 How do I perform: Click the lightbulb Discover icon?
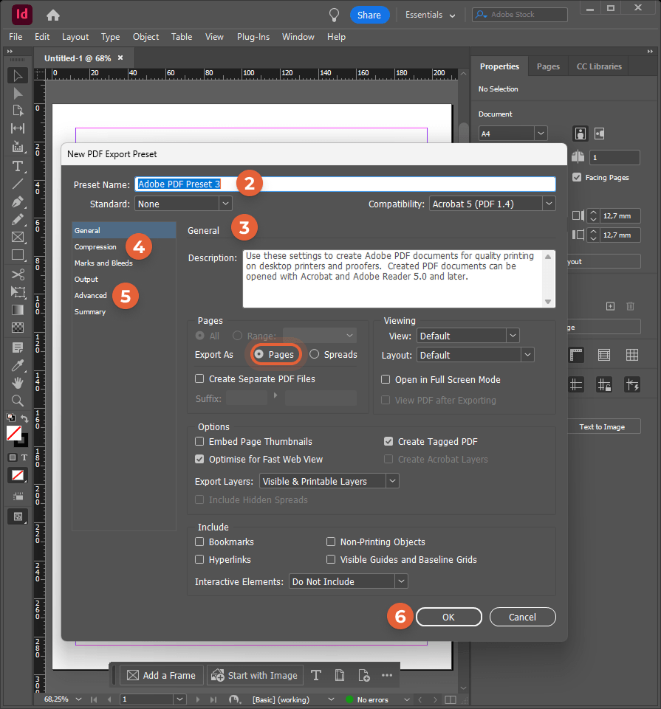point(334,15)
